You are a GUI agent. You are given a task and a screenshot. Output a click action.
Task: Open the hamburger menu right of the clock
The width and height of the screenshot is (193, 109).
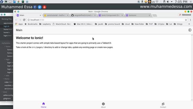coord(191,2)
